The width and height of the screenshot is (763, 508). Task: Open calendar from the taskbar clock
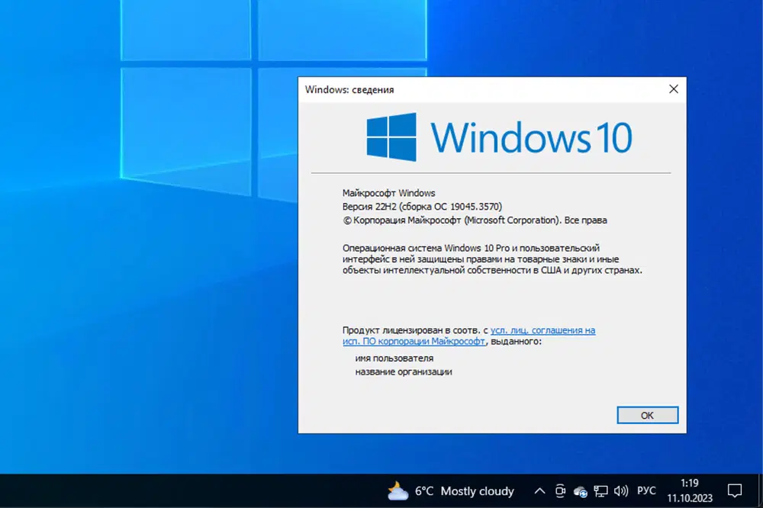coord(689,483)
